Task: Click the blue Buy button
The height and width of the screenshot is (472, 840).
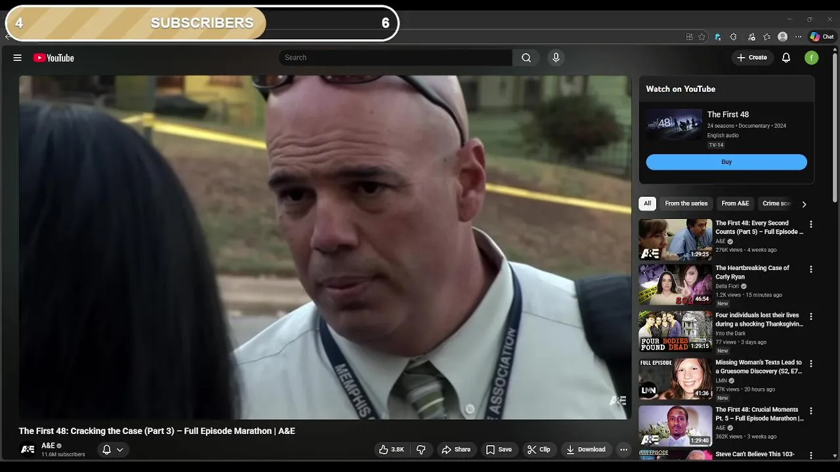Action: click(x=726, y=162)
